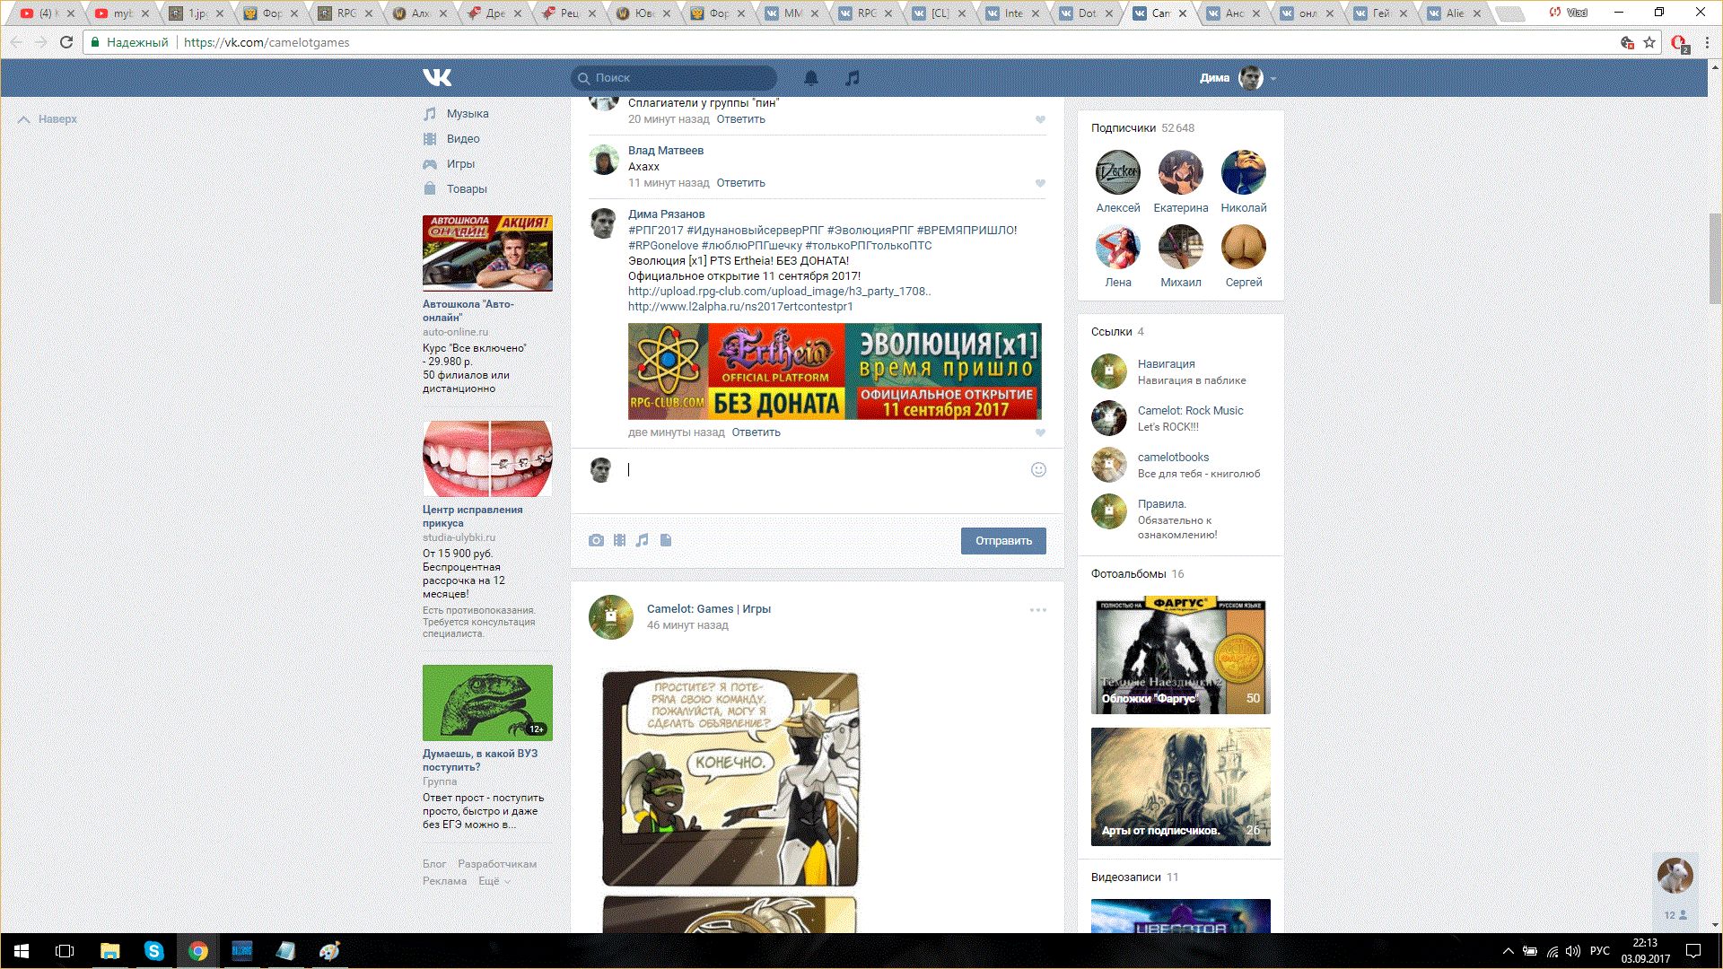This screenshot has width=1723, height=969.
Task: Open the upload.rpg-club.com link
Action: [779, 292]
